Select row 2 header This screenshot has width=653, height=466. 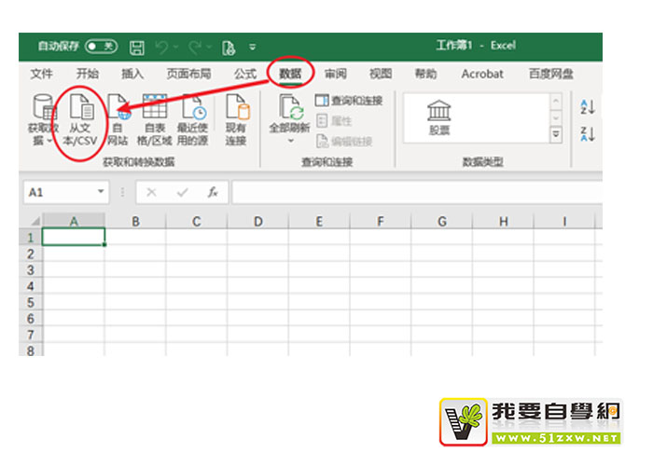[x=31, y=254]
